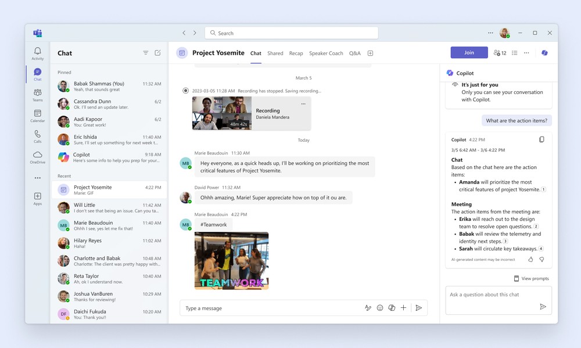Open chat with Hilary Reyes

click(x=109, y=243)
